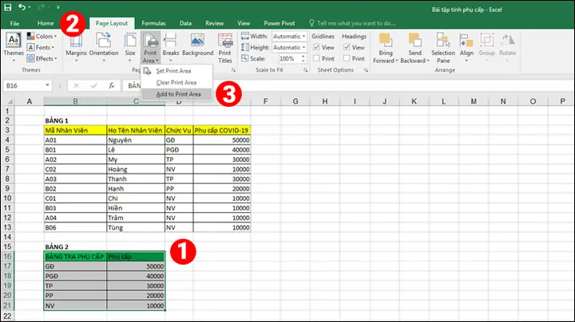Open the Data tab
The height and width of the screenshot is (322, 575).
pos(185,23)
